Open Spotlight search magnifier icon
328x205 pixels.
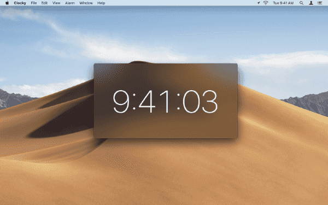click(x=301, y=3)
